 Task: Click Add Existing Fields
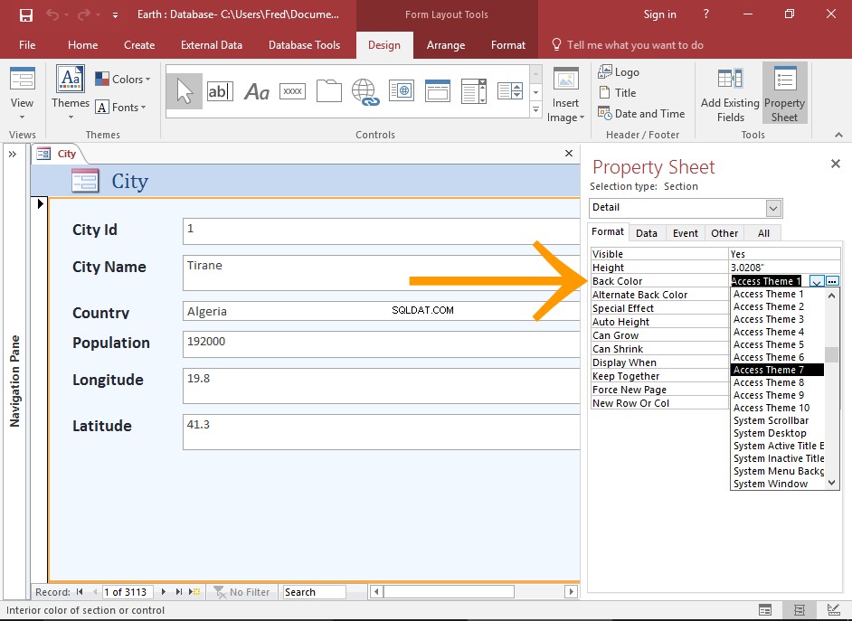[x=730, y=96]
